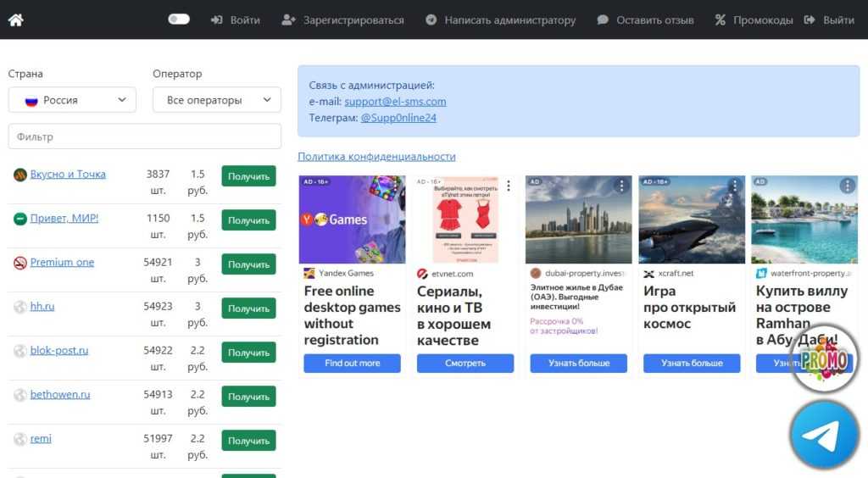Focus the Фильтр search field

point(144,136)
